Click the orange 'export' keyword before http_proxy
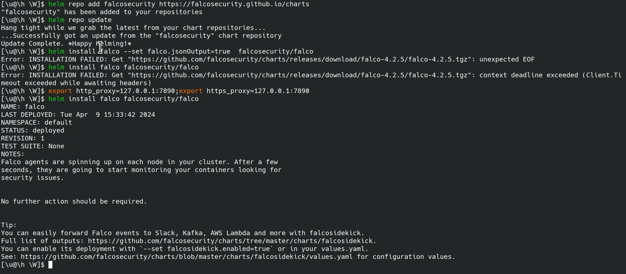 (x=60, y=91)
